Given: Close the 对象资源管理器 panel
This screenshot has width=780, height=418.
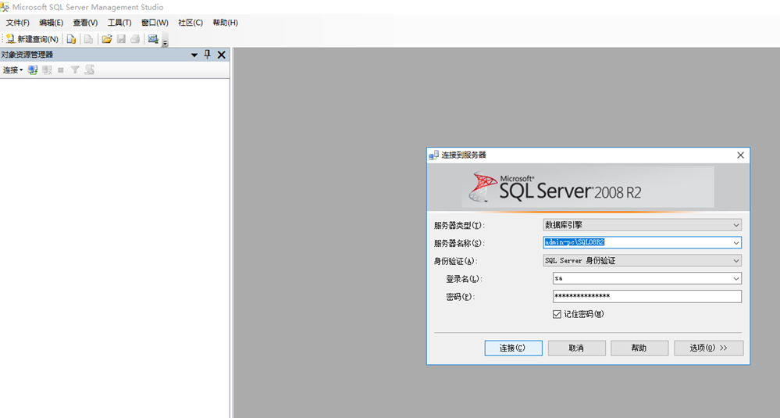Looking at the screenshot, I should (x=221, y=55).
